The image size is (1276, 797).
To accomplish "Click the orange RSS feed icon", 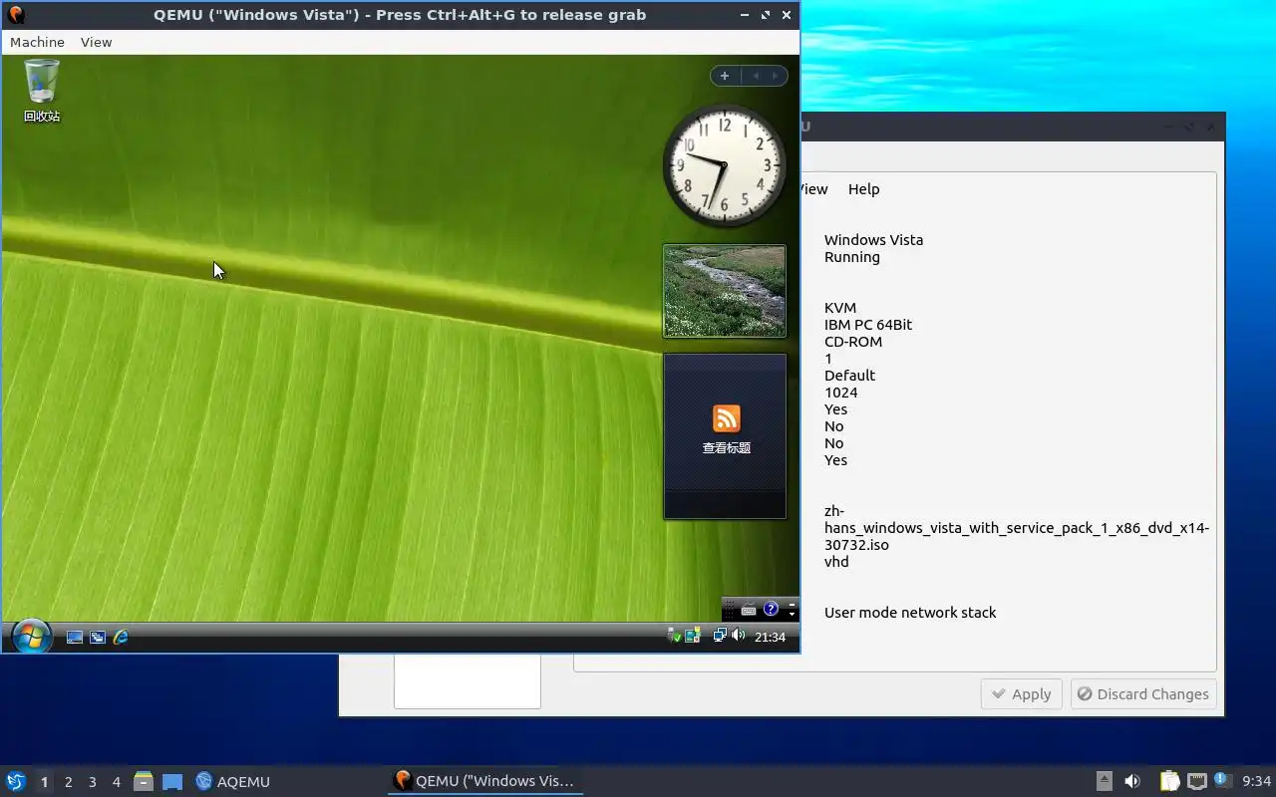I will pyautogui.click(x=726, y=418).
